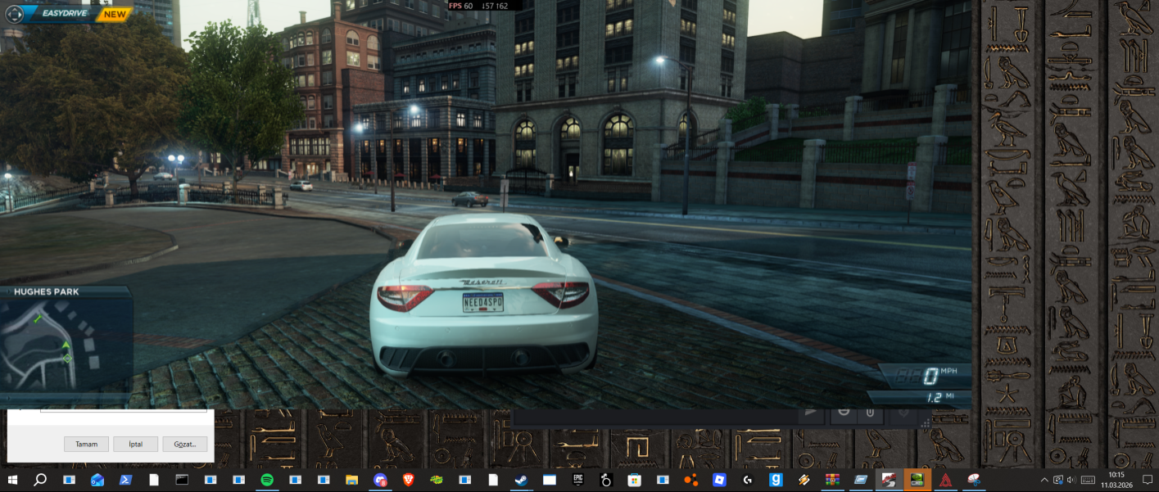The width and height of the screenshot is (1159, 492).
Task: Open the touch keyboard tray icon
Action: point(1088,480)
